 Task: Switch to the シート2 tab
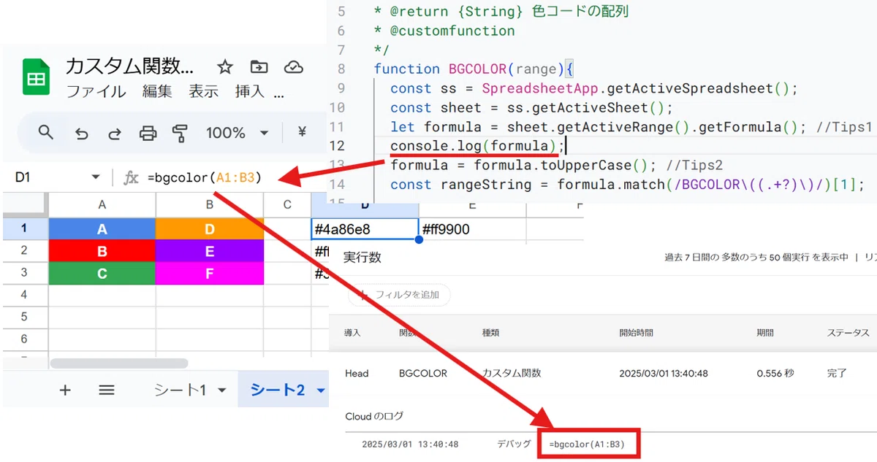(277, 390)
